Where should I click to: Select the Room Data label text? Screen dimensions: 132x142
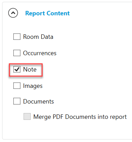coord(38,37)
